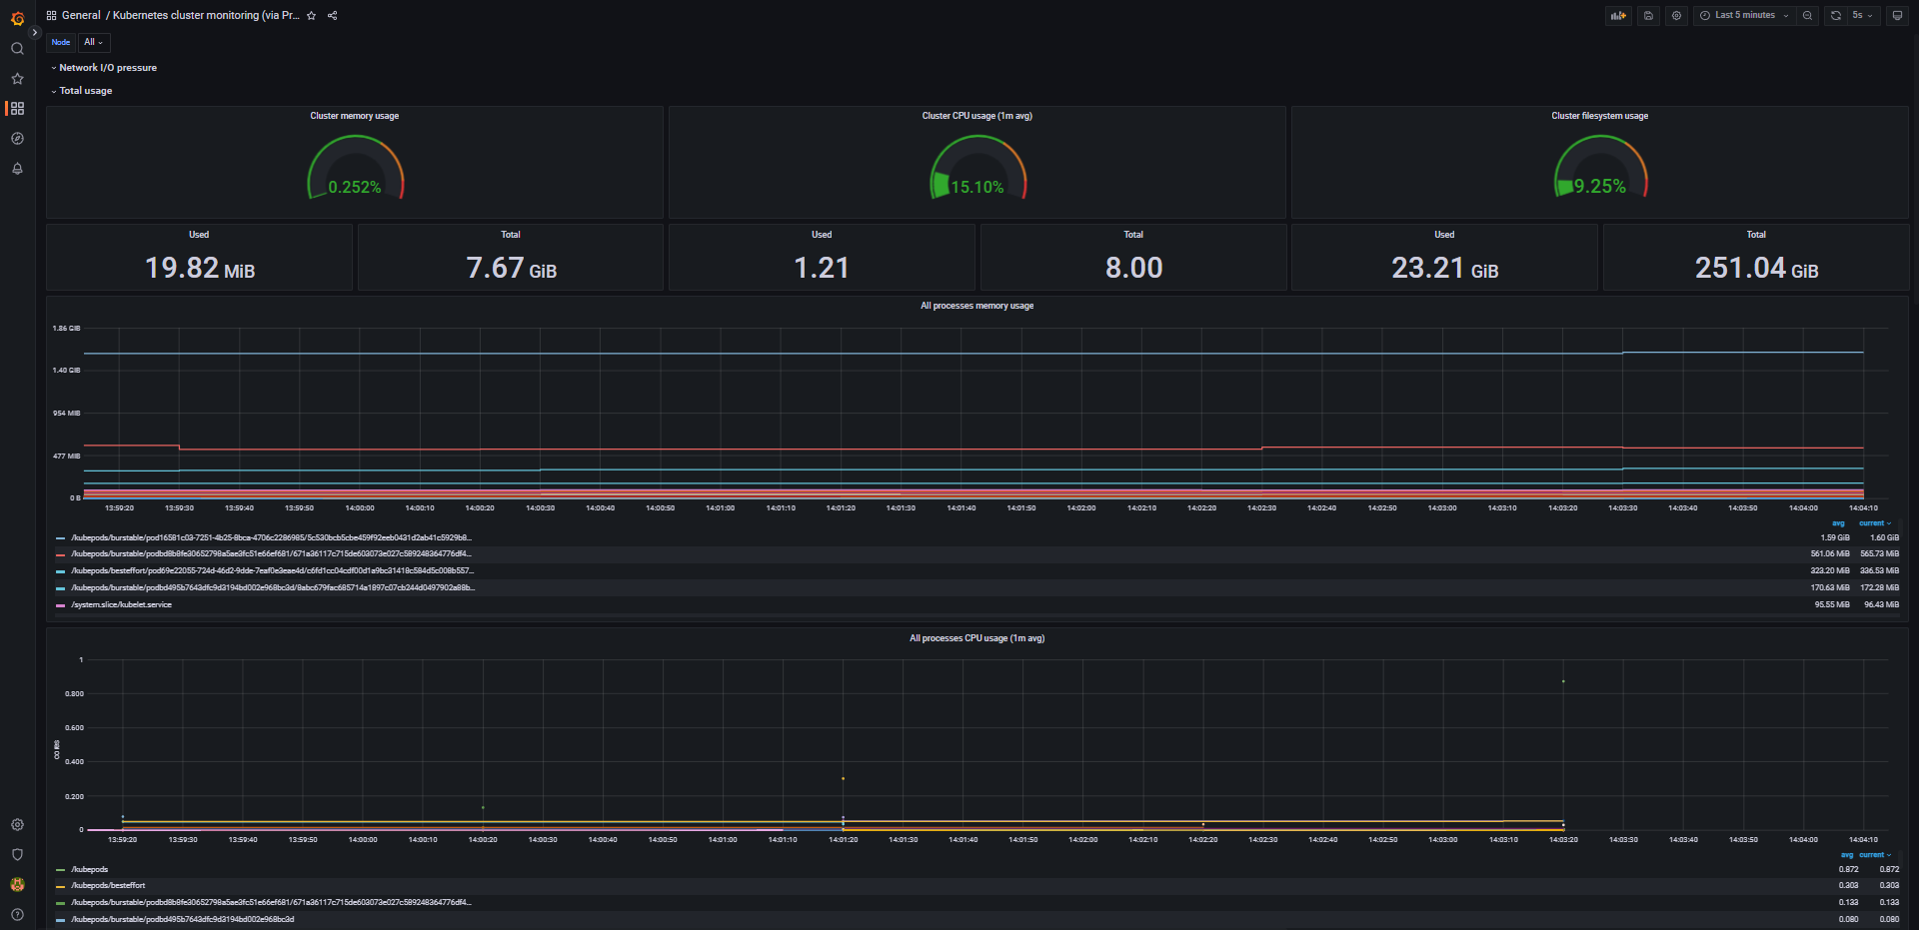Click the 0.252% memory gauge

point(355,168)
